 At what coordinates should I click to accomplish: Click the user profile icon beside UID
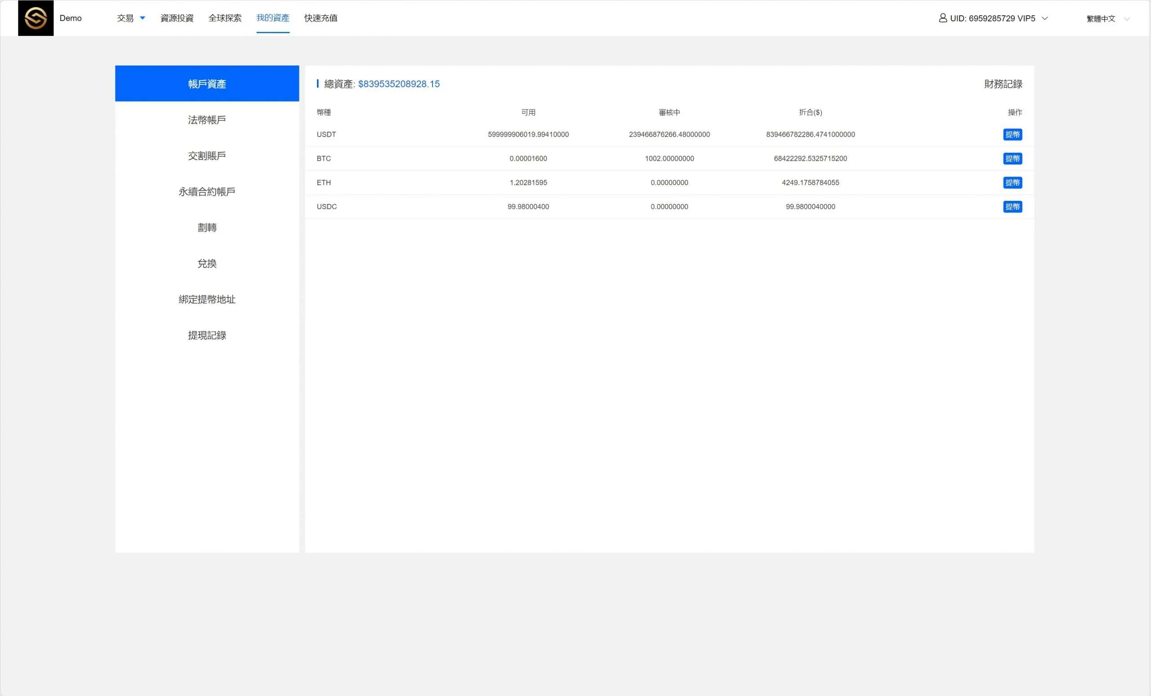[943, 18]
